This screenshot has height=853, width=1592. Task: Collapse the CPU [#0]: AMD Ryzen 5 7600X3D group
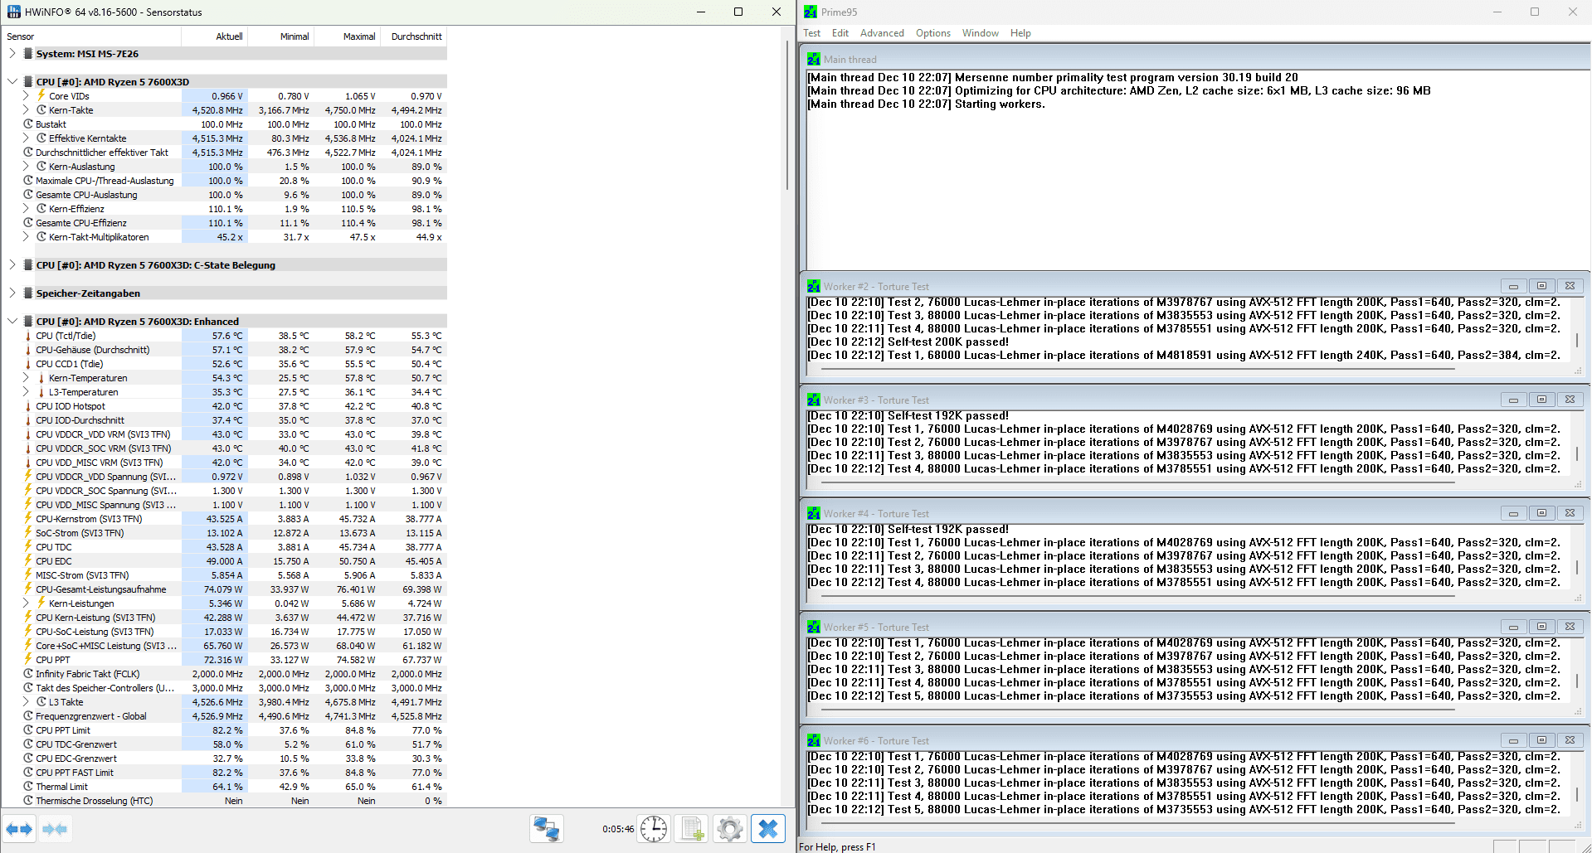point(12,82)
